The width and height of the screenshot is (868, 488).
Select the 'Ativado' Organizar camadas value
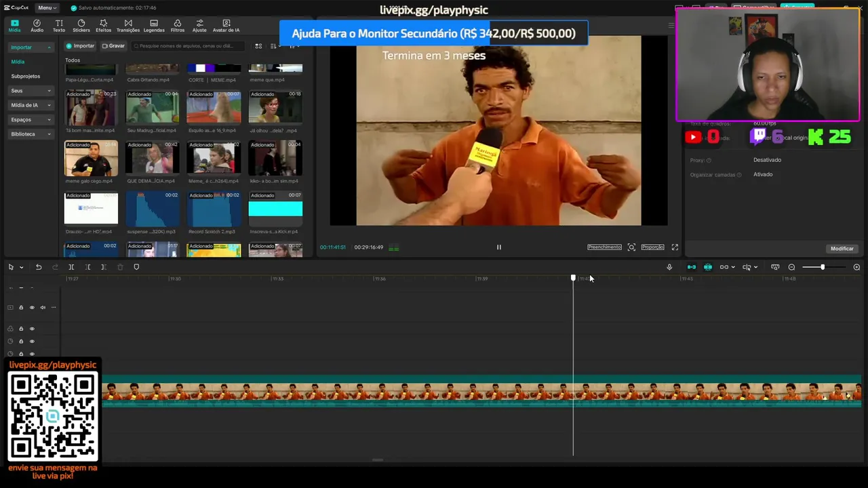pyautogui.click(x=763, y=174)
